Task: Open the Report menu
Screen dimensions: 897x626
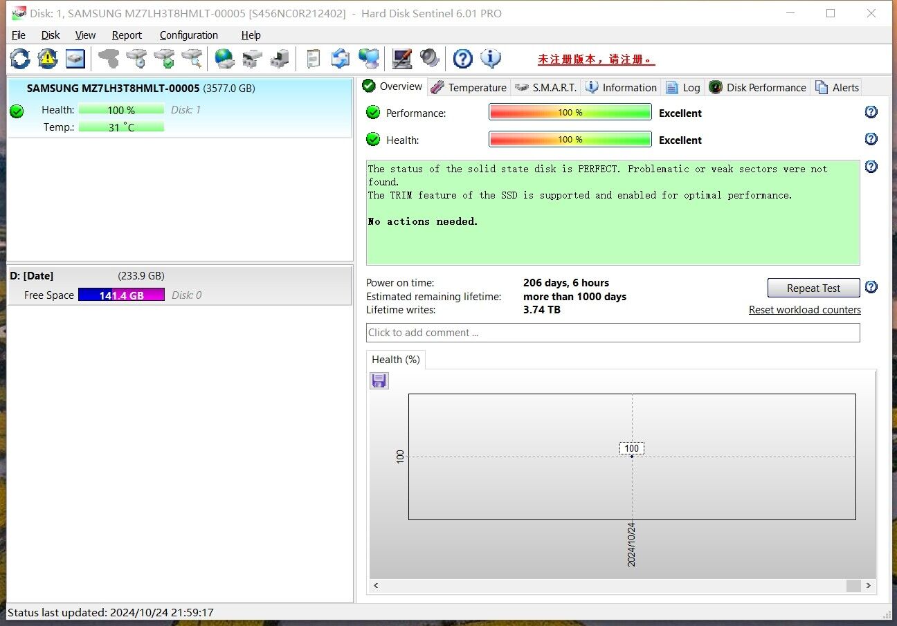Action: click(x=127, y=35)
